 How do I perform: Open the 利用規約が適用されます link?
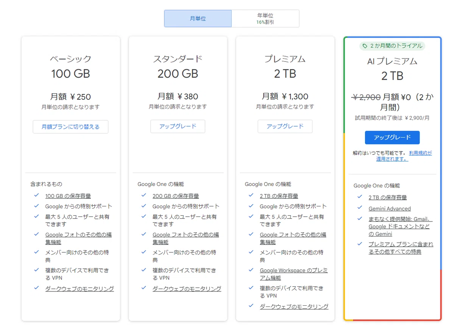tap(404, 156)
